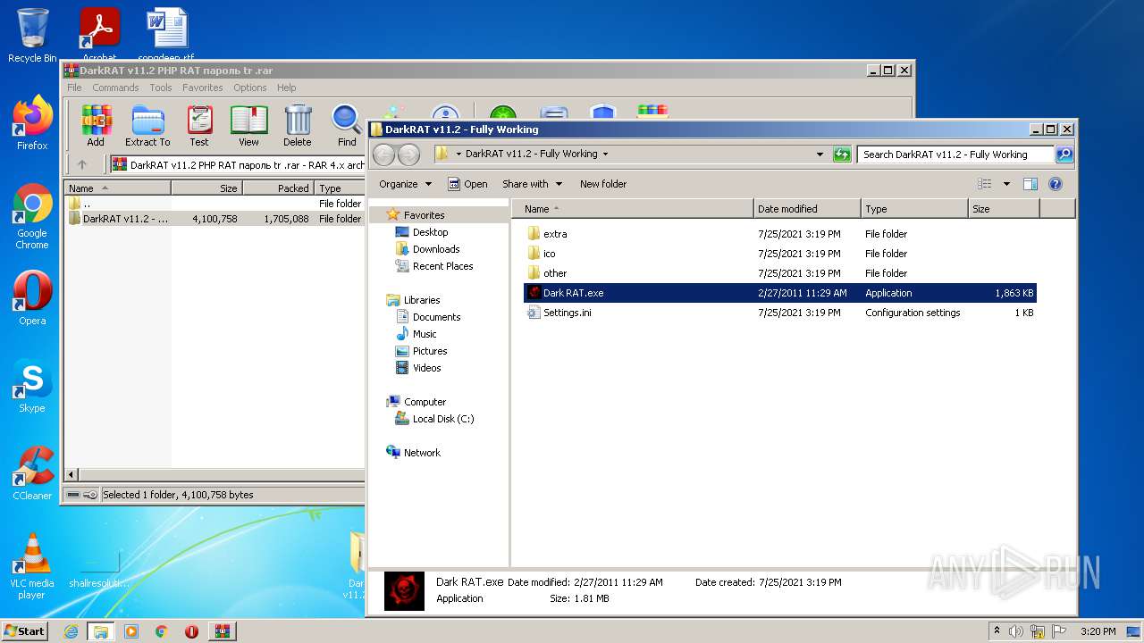Click the Find magnifier icon in WinRAR
This screenshot has width=1144, height=643.
pos(347,125)
